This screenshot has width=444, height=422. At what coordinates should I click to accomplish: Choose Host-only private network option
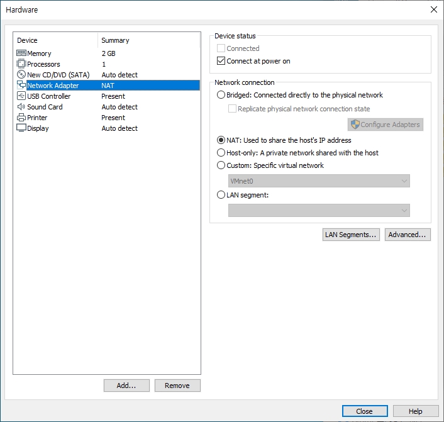tap(221, 153)
